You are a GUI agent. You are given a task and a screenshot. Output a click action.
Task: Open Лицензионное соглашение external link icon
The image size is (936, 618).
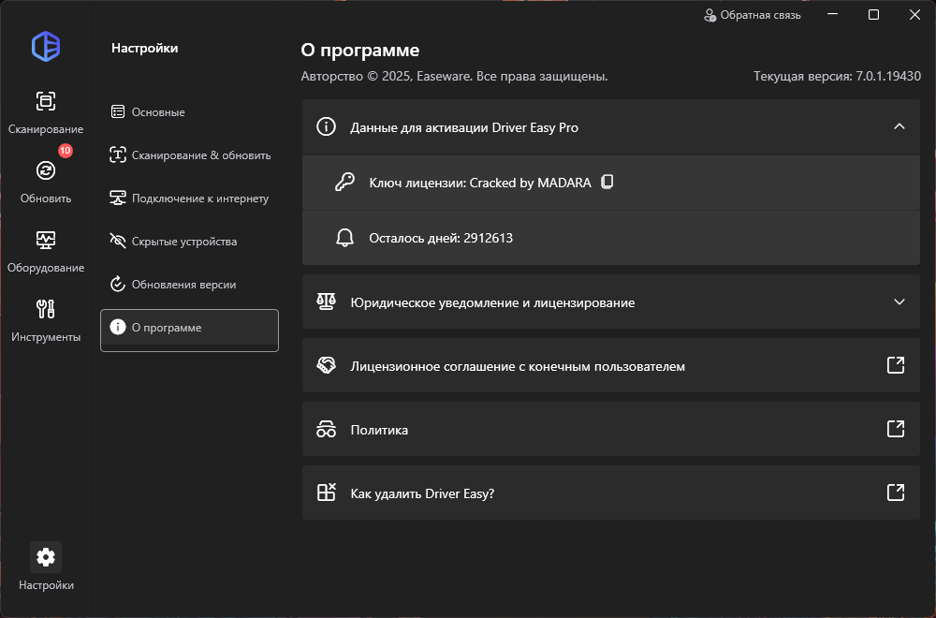pos(896,365)
